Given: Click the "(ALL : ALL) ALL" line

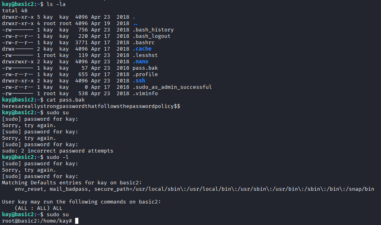Looking at the screenshot, I should tap(38, 208).
